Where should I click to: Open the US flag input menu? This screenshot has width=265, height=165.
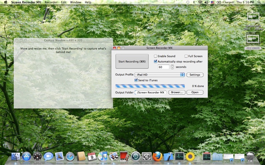coord(212,2)
